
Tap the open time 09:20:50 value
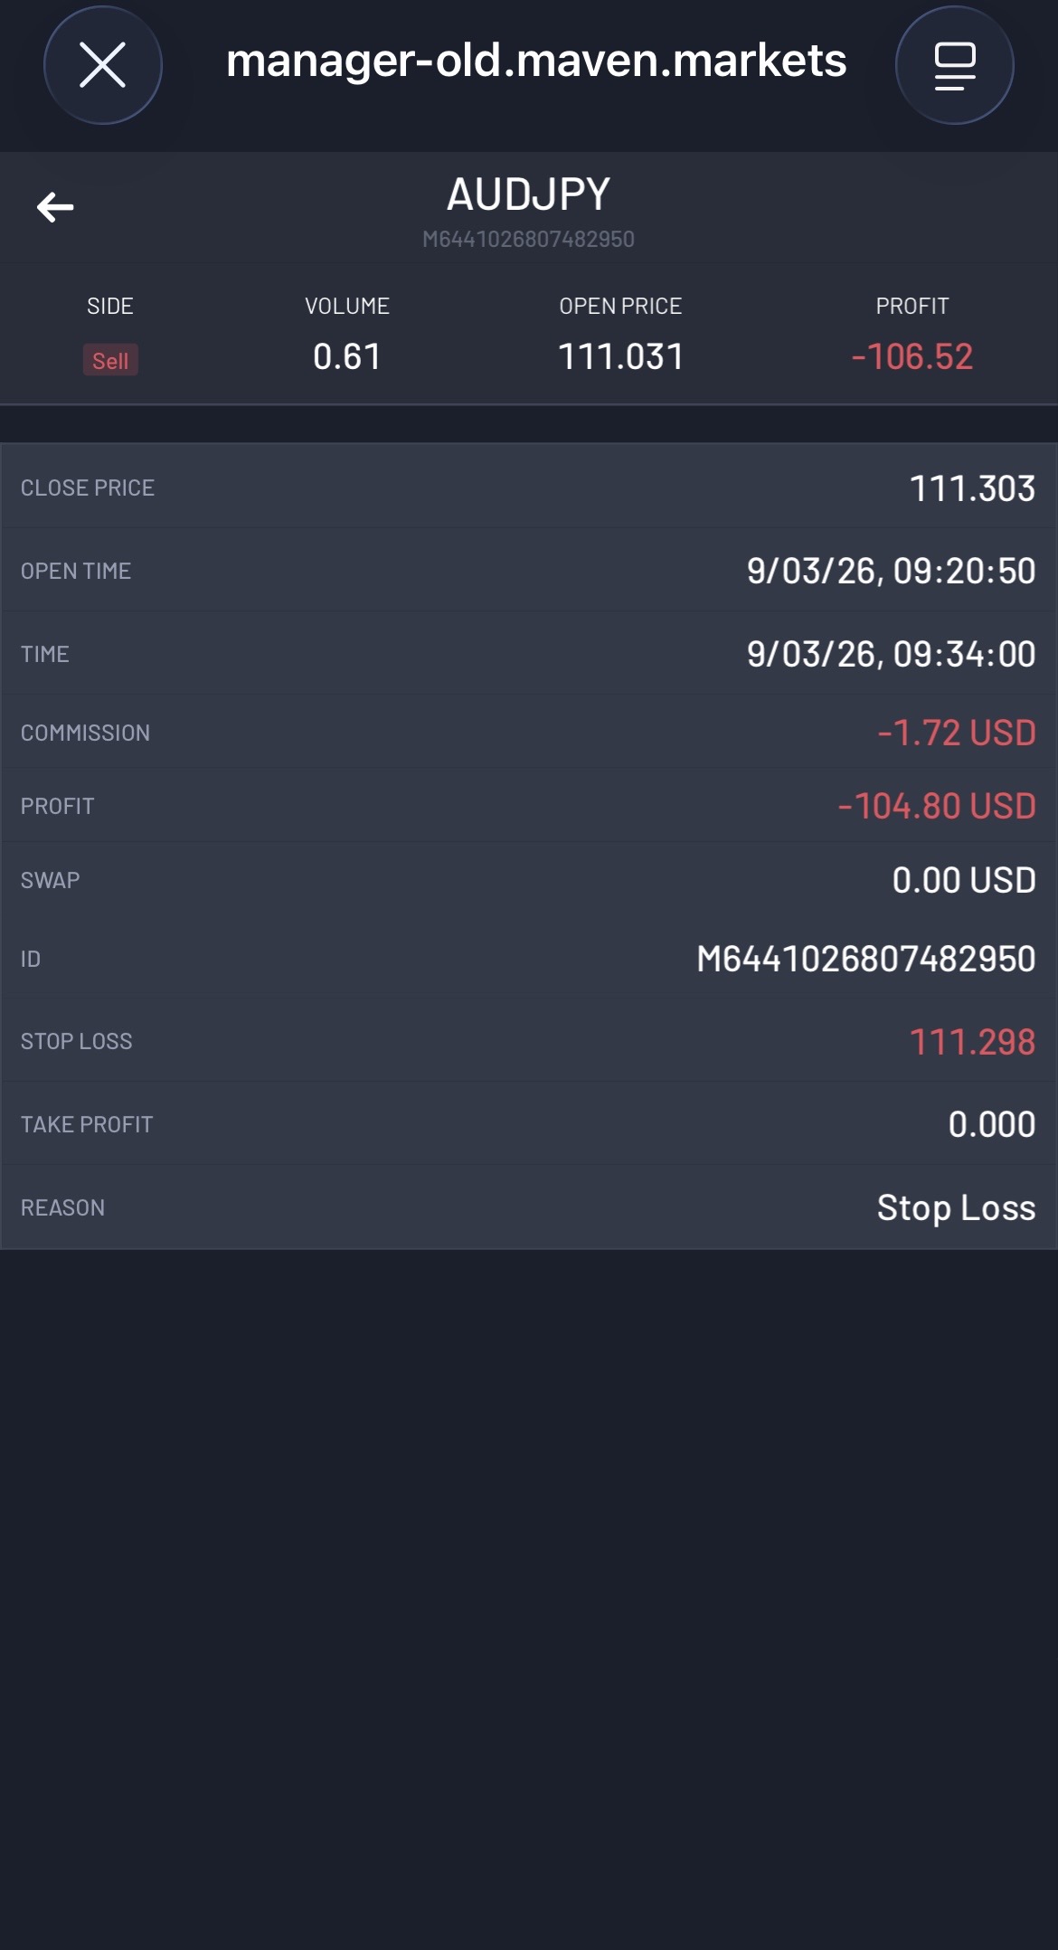[x=891, y=571]
